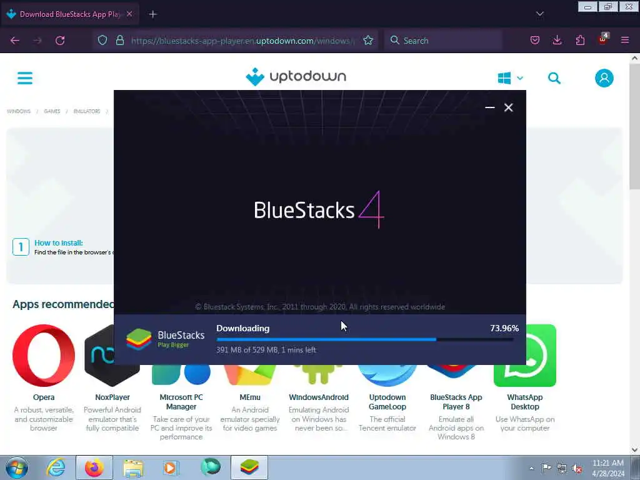Open the network tray icon

tap(562, 468)
